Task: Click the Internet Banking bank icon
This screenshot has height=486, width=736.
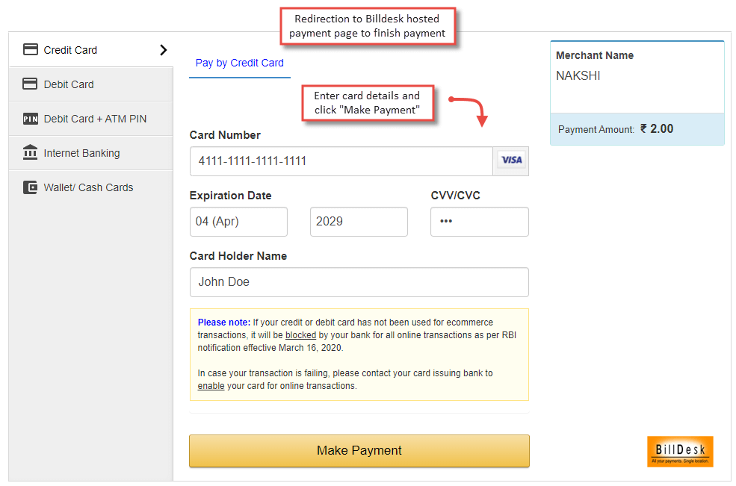Action: click(30, 152)
